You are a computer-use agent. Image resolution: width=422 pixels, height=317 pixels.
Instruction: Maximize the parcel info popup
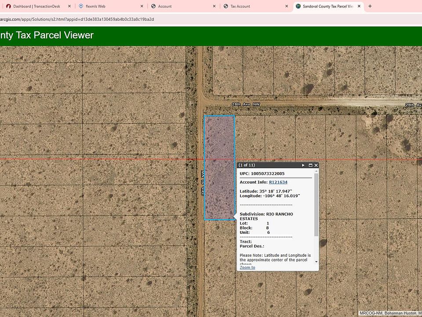310,165
